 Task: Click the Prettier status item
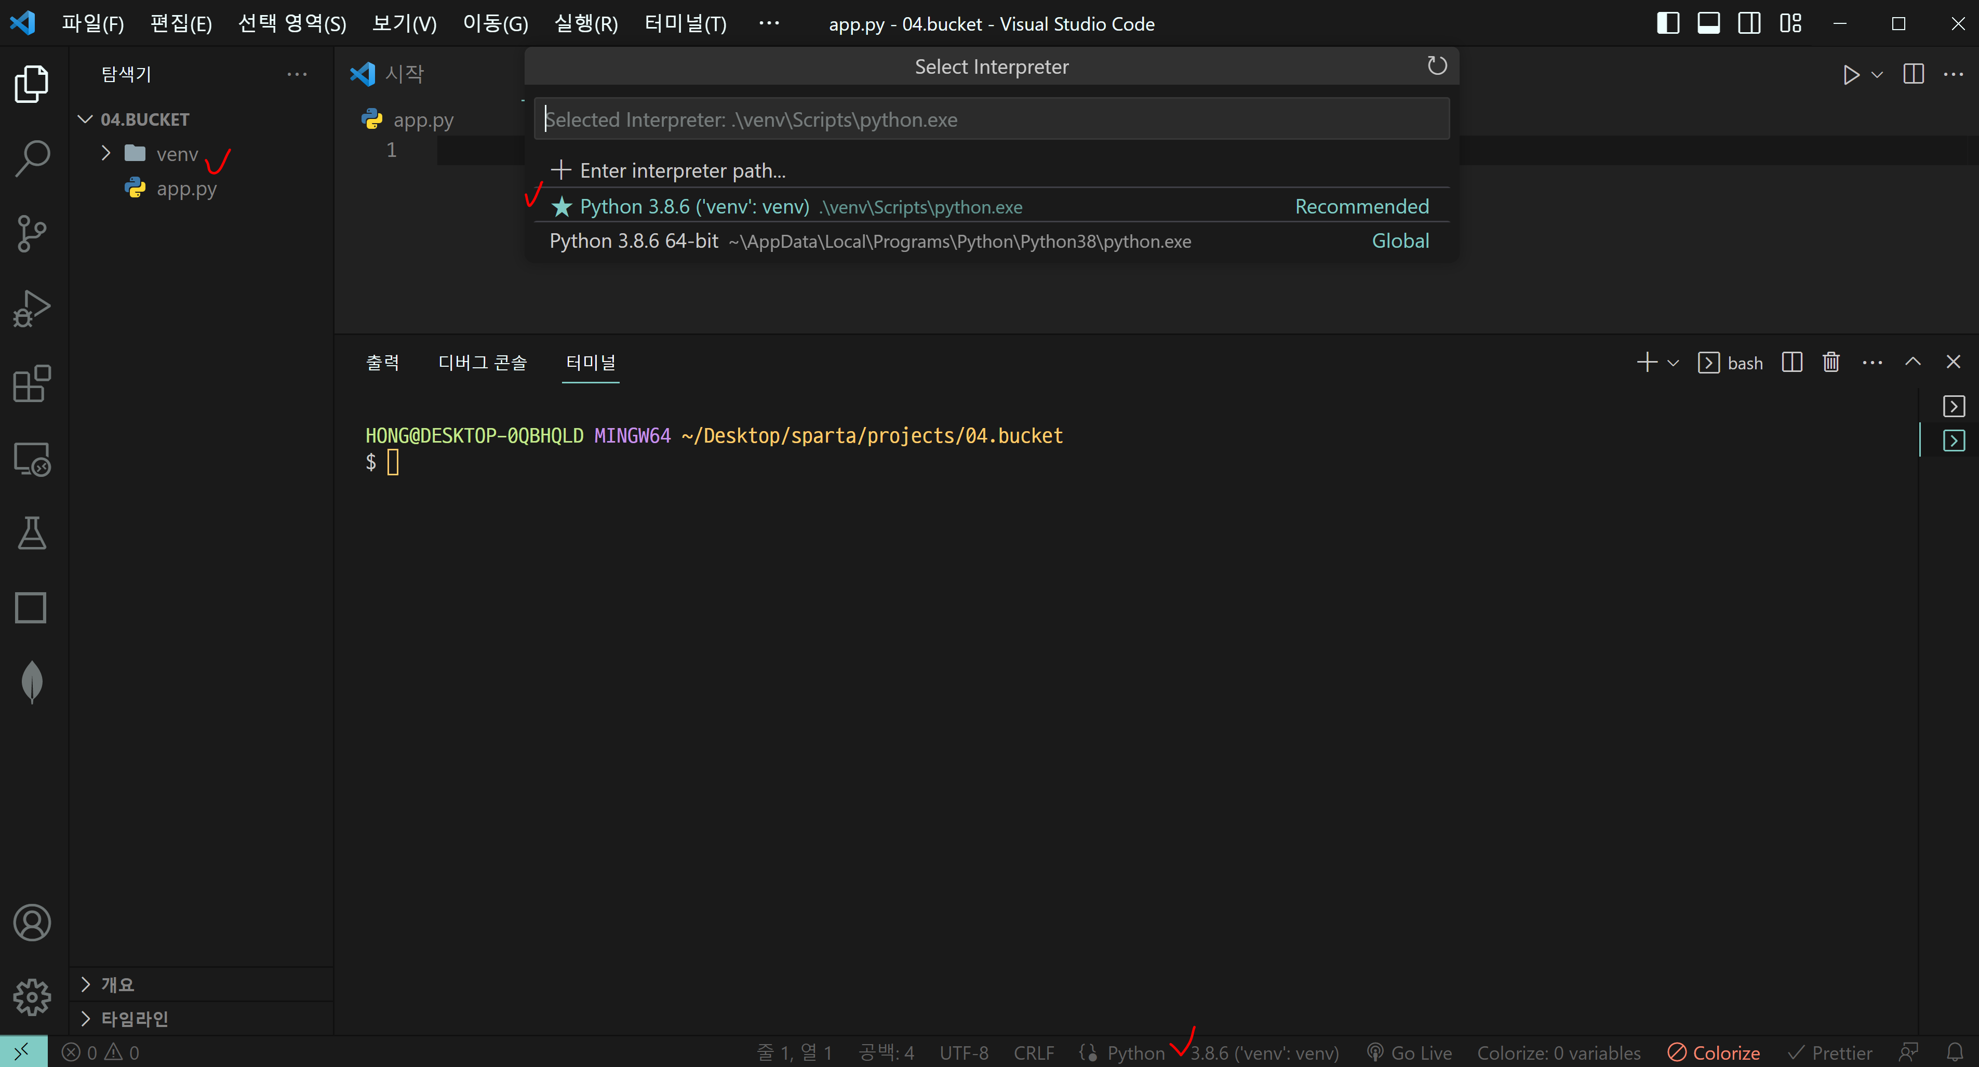pos(1830,1052)
